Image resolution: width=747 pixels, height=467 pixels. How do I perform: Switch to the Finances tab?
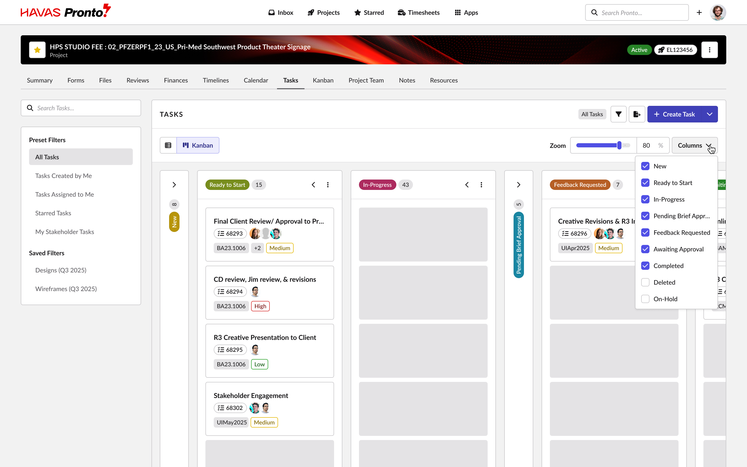176,80
